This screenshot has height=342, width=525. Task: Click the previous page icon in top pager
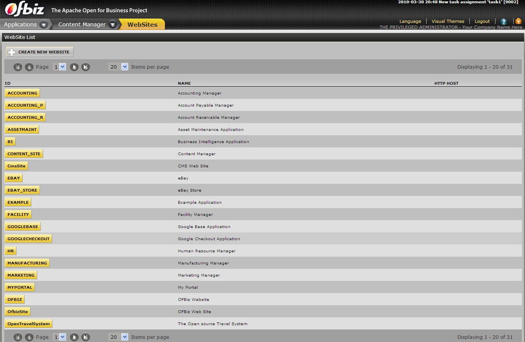point(29,67)
